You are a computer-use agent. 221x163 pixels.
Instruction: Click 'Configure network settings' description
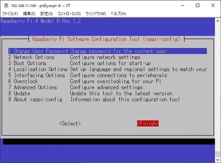pyautogui.click(x=105, y=57)
